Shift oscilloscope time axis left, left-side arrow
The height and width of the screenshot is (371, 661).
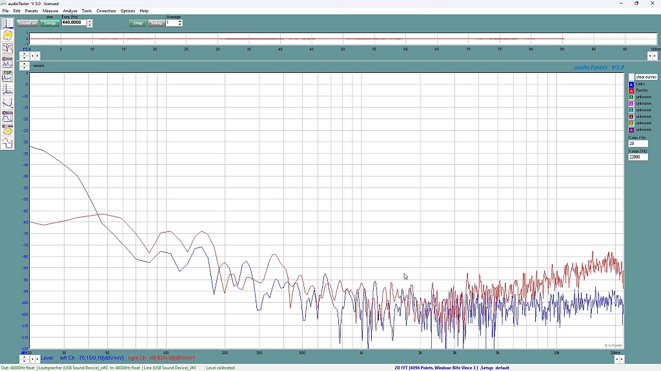32,55
